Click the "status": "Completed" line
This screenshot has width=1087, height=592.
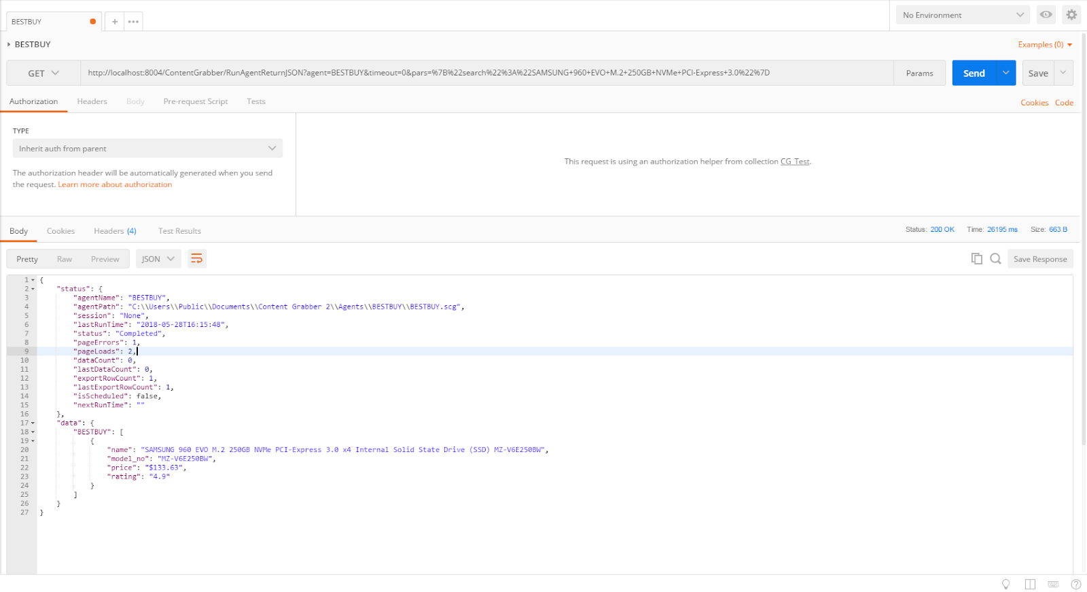click(120, 333)
